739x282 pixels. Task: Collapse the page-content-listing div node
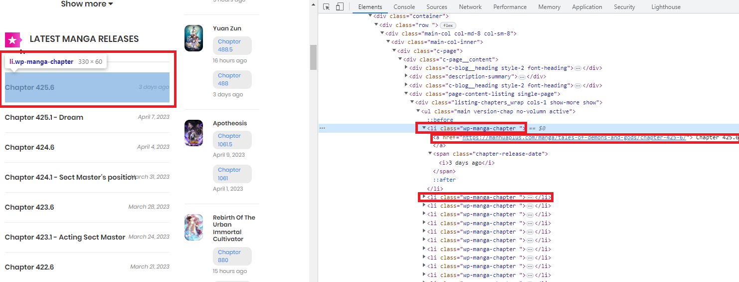406,94
